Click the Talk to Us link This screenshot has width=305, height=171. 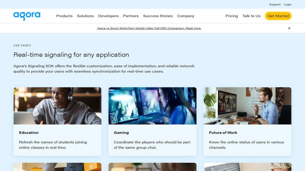click(x=251, y=16)
